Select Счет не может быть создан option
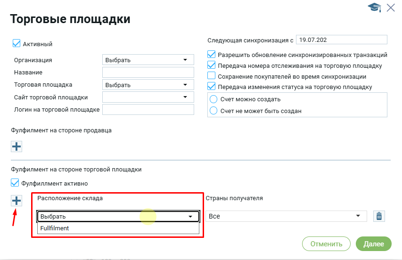This screenshot has width=402, height=260. pyautogui.click(x=213, y=111)
